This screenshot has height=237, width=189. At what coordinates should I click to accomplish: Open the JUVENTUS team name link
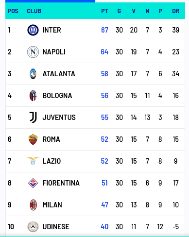click(59, 118)
